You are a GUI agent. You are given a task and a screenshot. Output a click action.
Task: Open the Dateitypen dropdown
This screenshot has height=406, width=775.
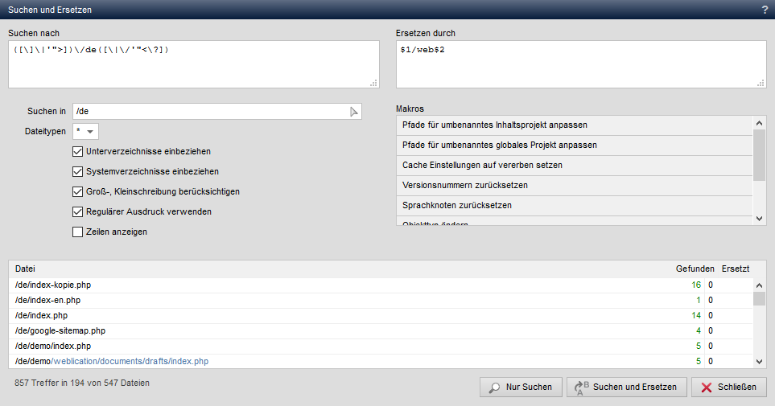pyautogui.click(x=85, y=131)
